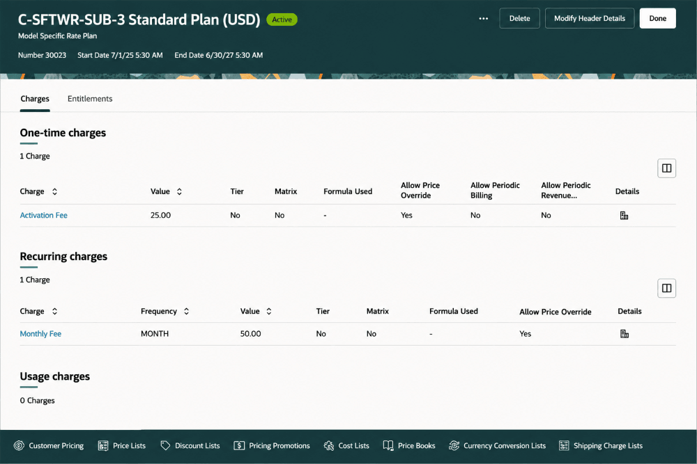This screenshot has height=464, width=697.
Task: Sort One-time charges by Charge column
Action: [54, 191]
